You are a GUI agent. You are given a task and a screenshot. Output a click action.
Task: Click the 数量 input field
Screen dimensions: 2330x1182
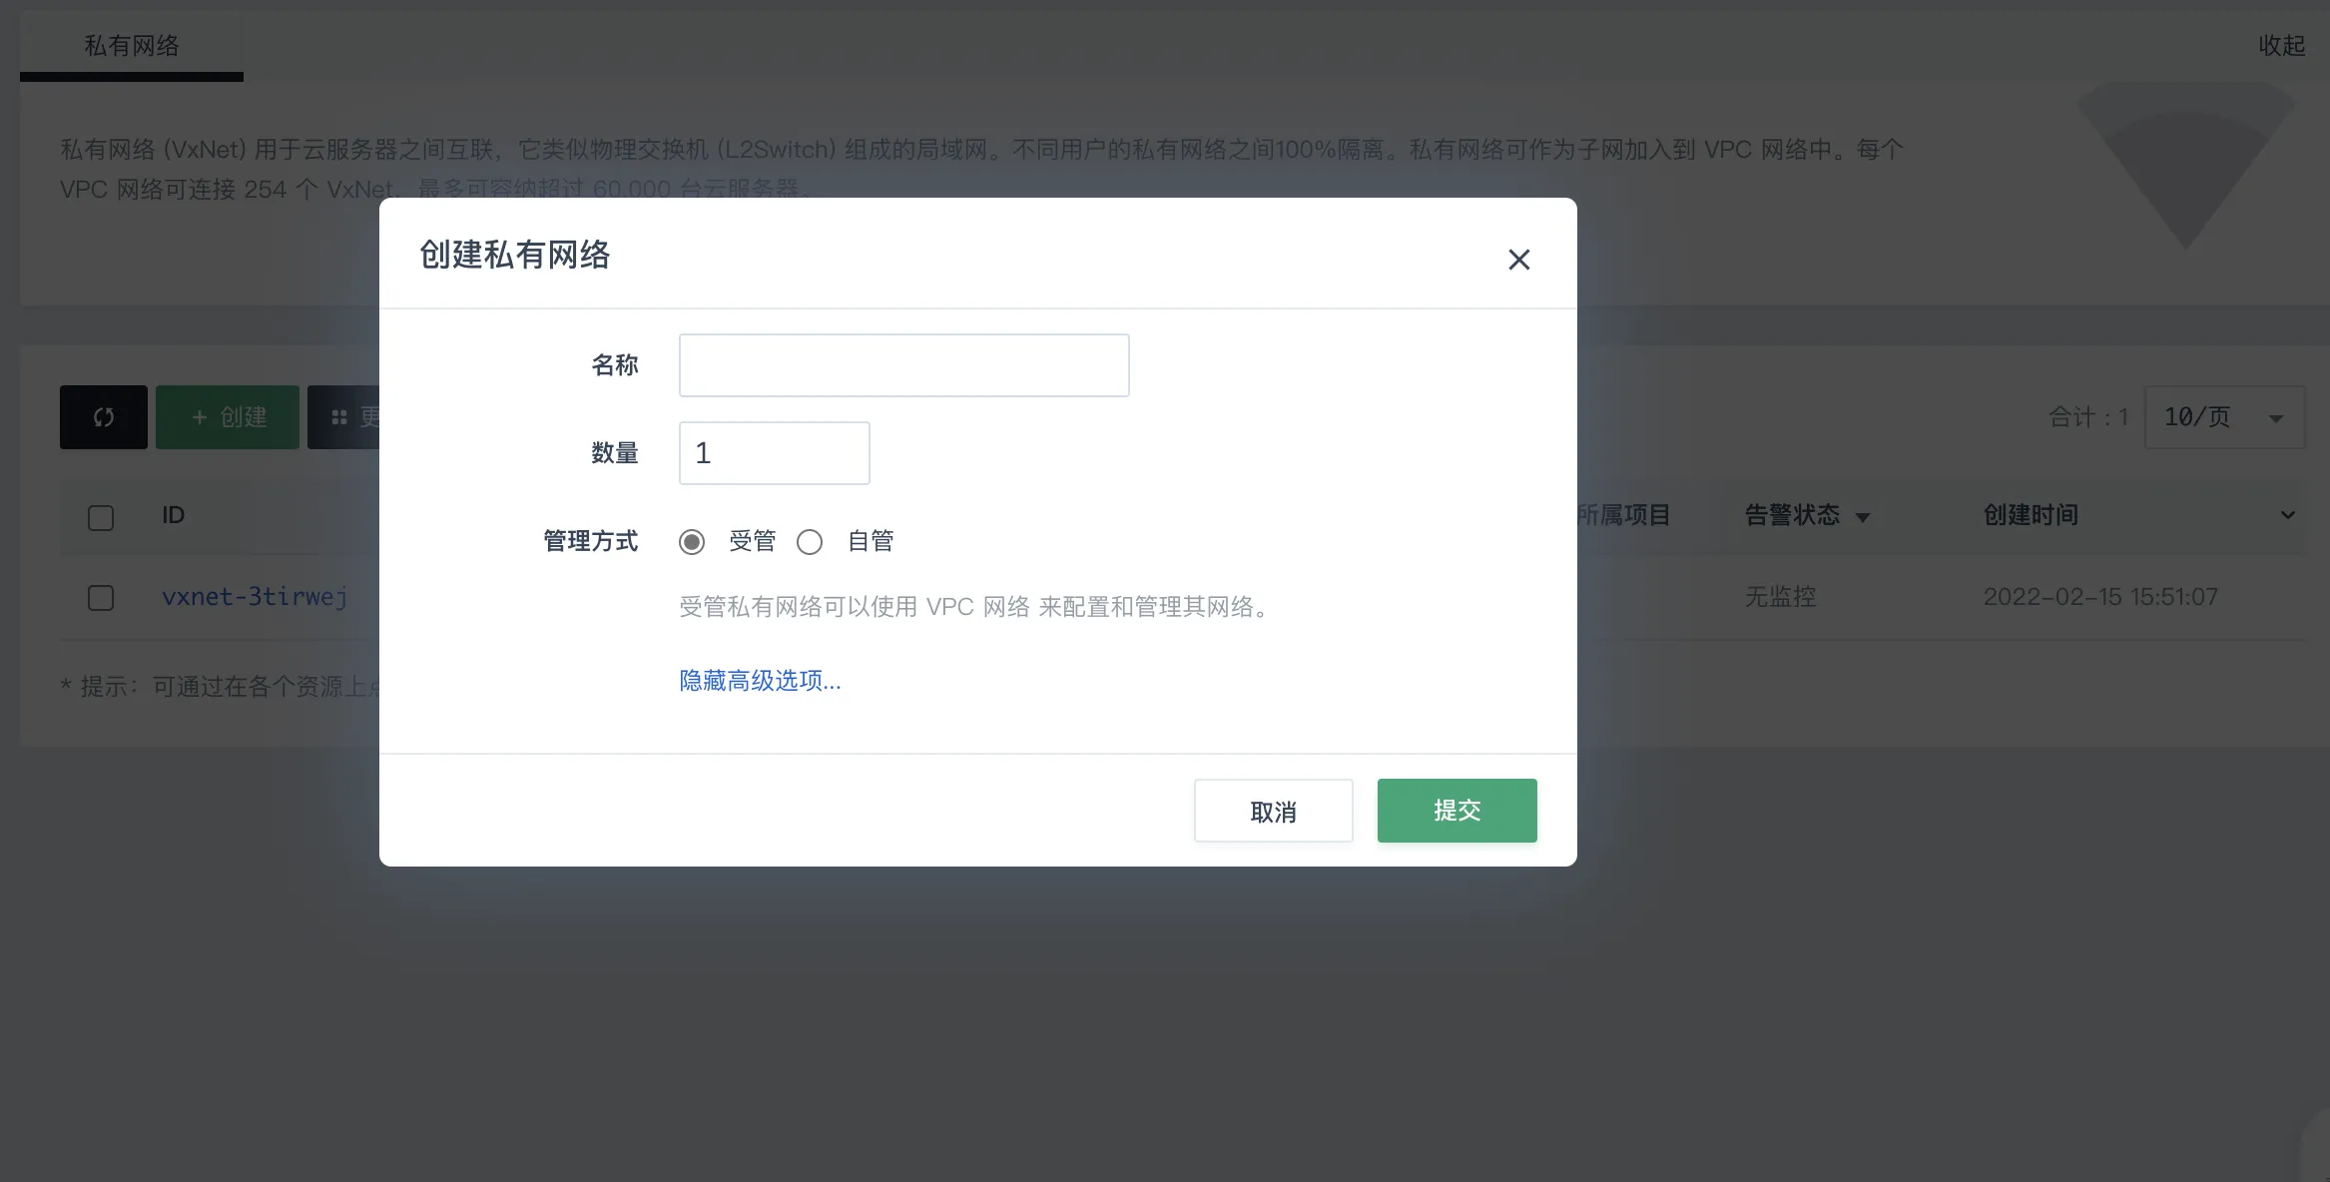pos(774,453)
